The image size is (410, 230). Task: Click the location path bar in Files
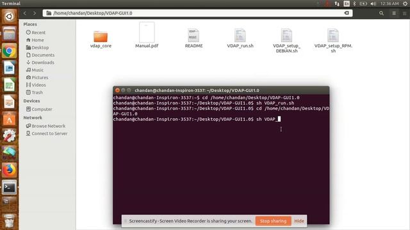(x=197, y=13)
